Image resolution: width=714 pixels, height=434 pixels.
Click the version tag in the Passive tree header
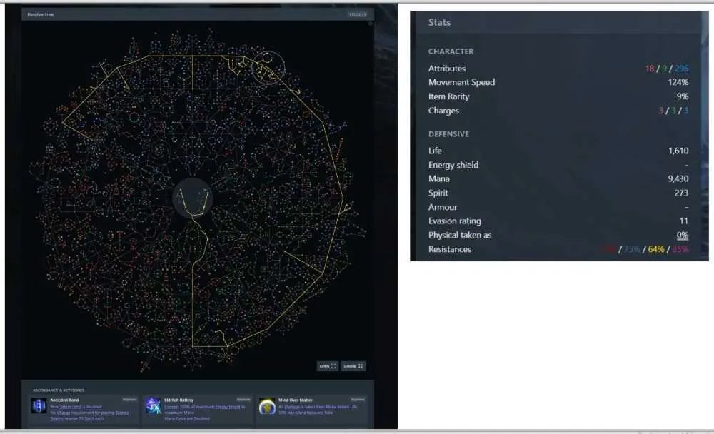click(358, 14)
